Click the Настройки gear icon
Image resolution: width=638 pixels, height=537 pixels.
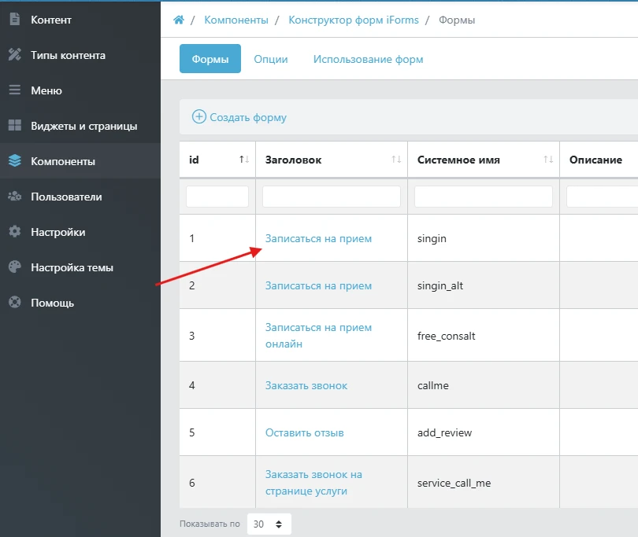(x=14, y=232)
